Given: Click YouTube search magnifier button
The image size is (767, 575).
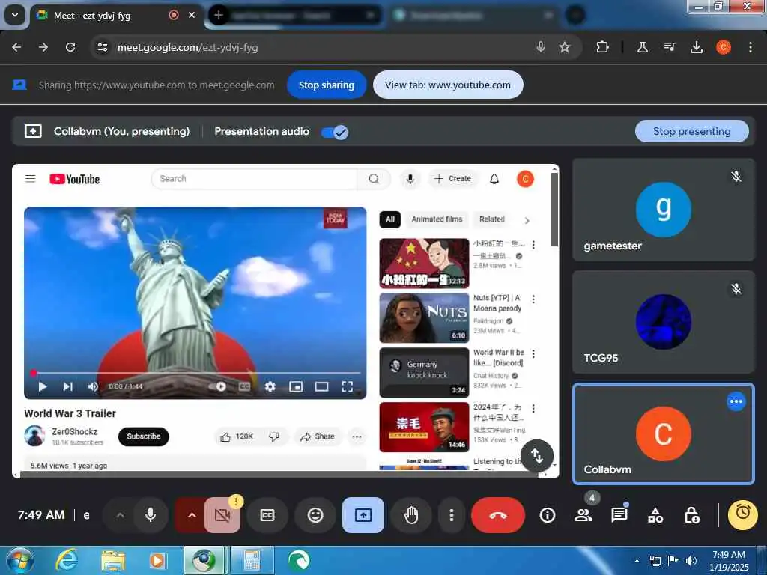Looking at the screenshot, I should (x=375, y=179).
